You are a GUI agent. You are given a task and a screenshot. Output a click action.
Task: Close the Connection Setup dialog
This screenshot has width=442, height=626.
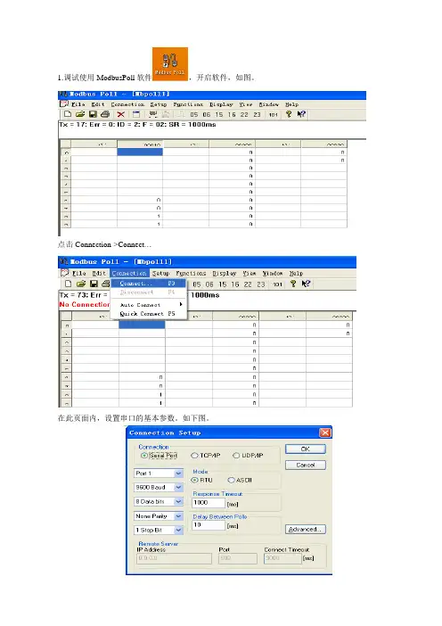pyautogui.click(x=325, y=432)
